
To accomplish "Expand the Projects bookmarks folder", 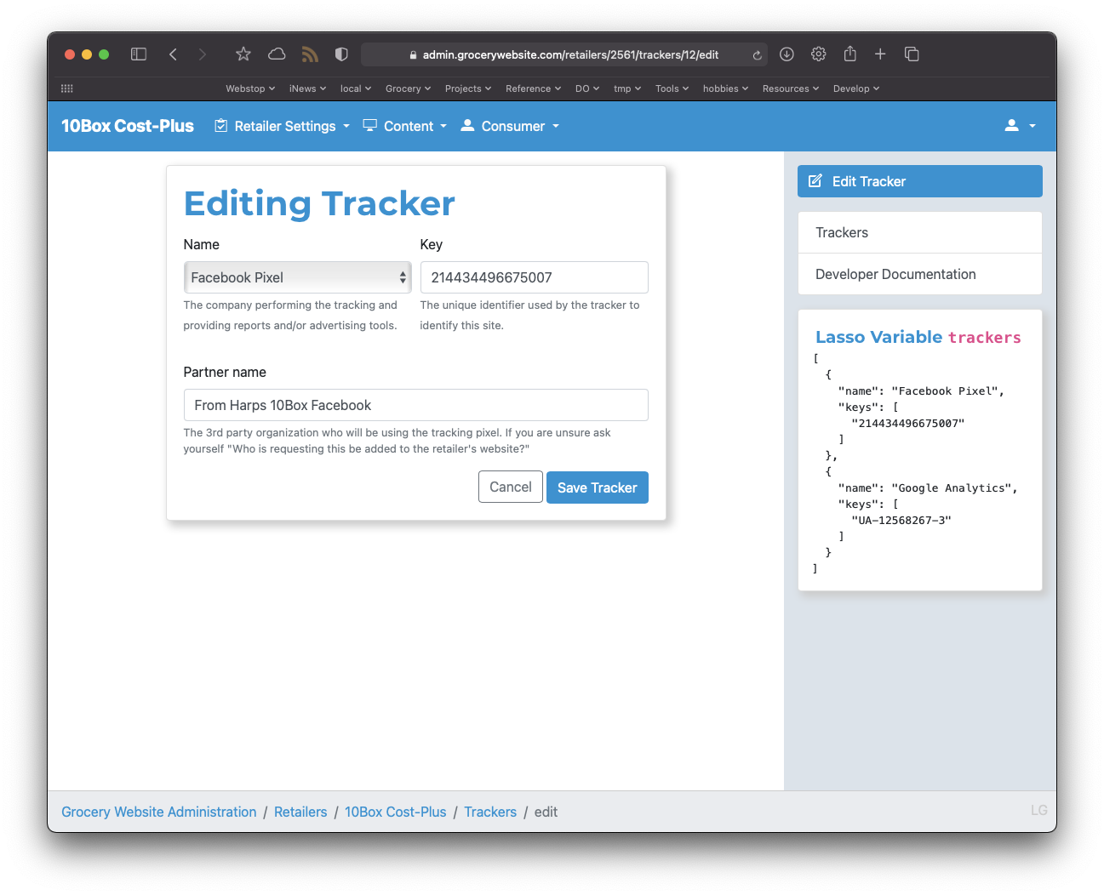I will [468, 88].
